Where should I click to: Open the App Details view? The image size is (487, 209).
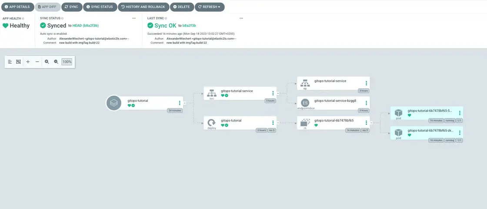tap(17, 7)
